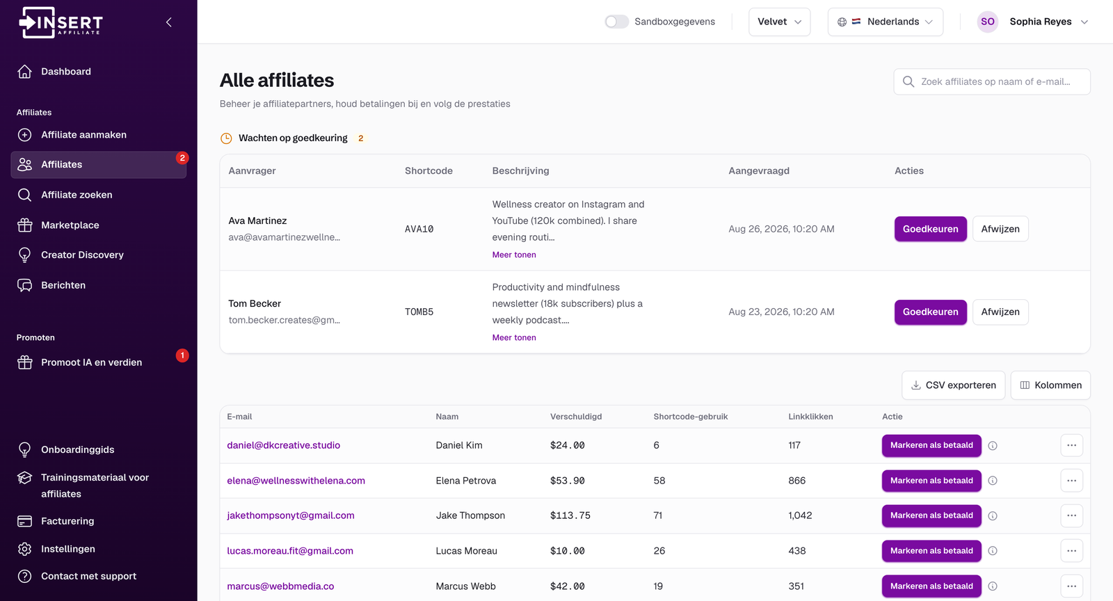Open Affiliate zoeken in the sidebar
The image size is (1113, 601).
(99, 195)
